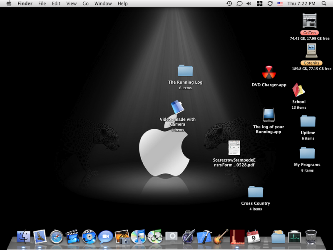Open Activity Monitor in Dock

pos(295,237)
